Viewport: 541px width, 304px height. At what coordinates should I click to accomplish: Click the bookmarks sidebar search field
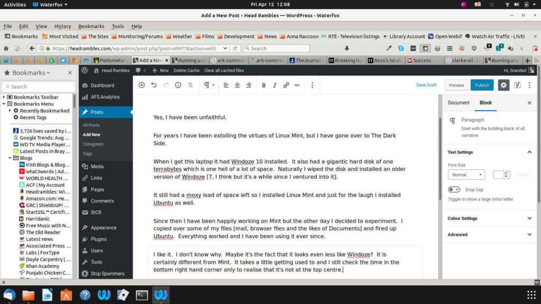pyautogui.click(x=39, y=87)
